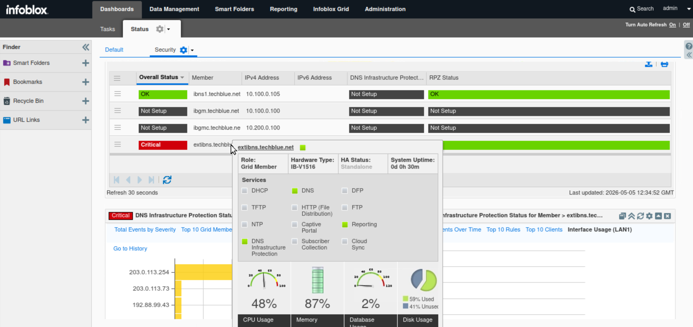Click the Go to History link
The image size is (693, 327).
[x=130, y=249]
